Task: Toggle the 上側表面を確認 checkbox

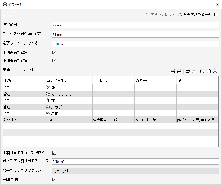Action: 54,52
